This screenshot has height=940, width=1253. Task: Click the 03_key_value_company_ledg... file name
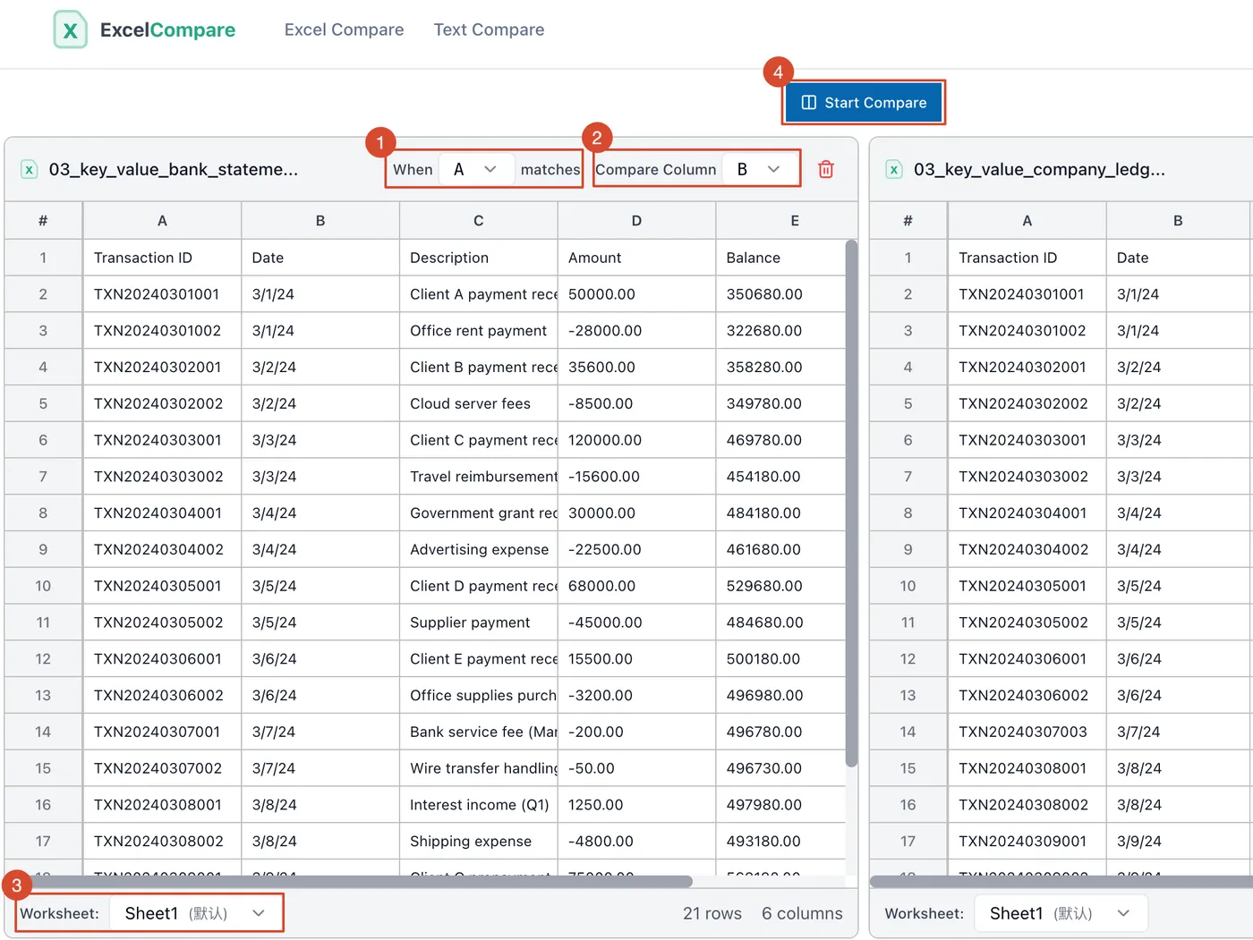[x=1039, y=169]
